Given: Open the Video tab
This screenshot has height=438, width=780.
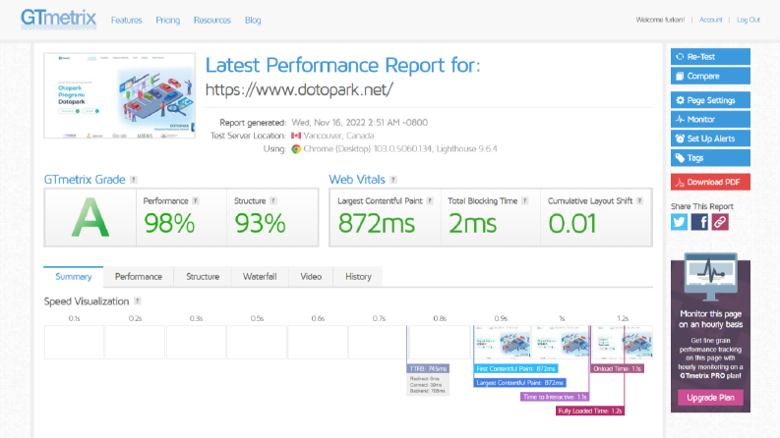Looking at the screenshot, I should [311, 277].
